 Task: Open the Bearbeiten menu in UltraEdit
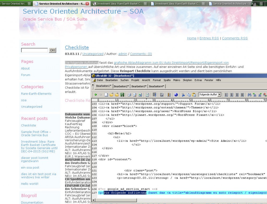[112, 80]
